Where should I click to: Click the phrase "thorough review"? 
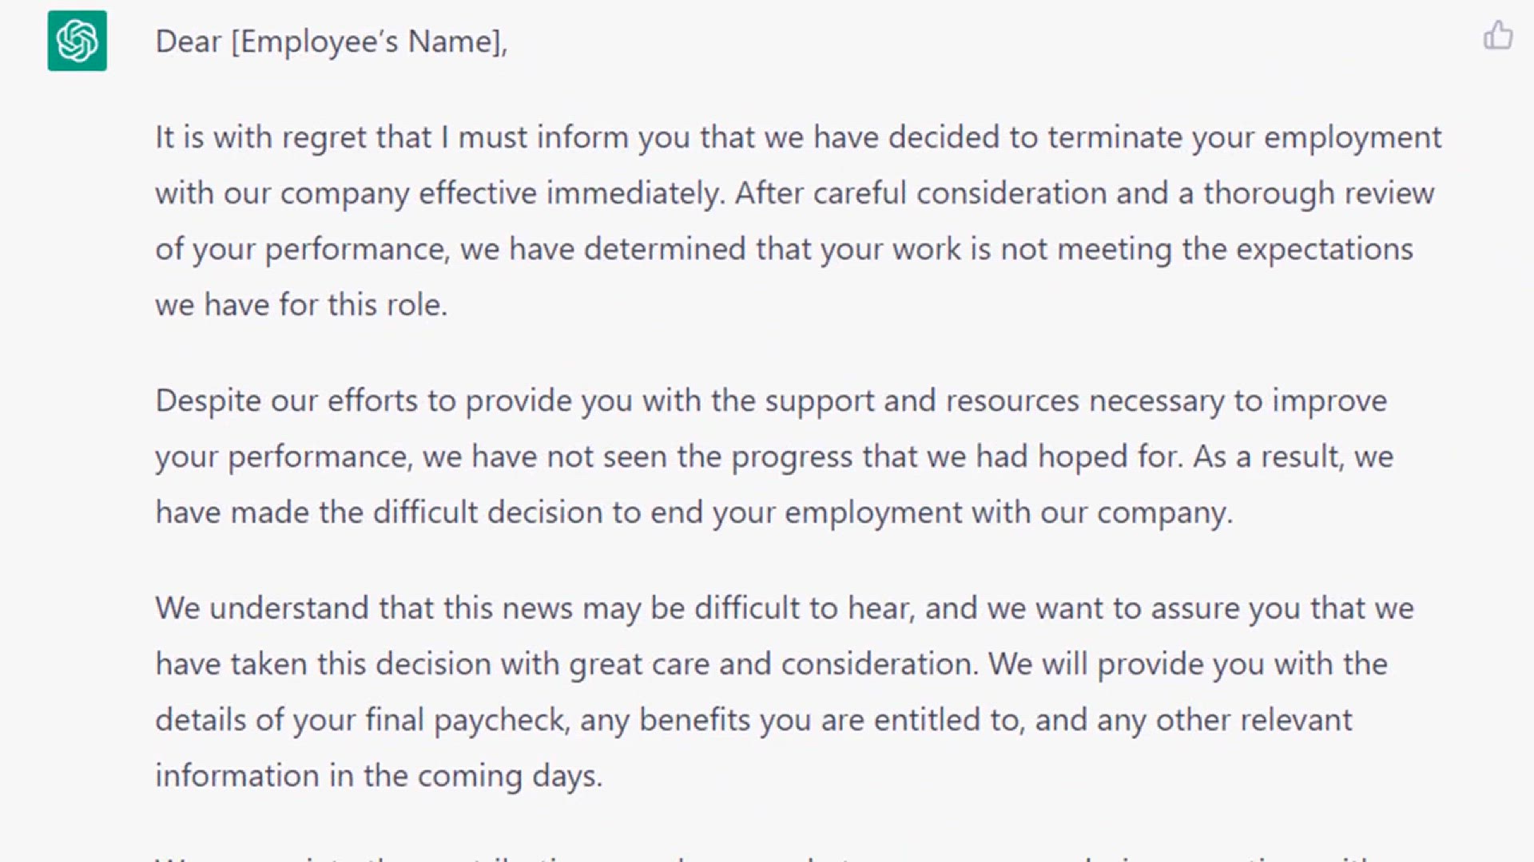[1318, 193]
